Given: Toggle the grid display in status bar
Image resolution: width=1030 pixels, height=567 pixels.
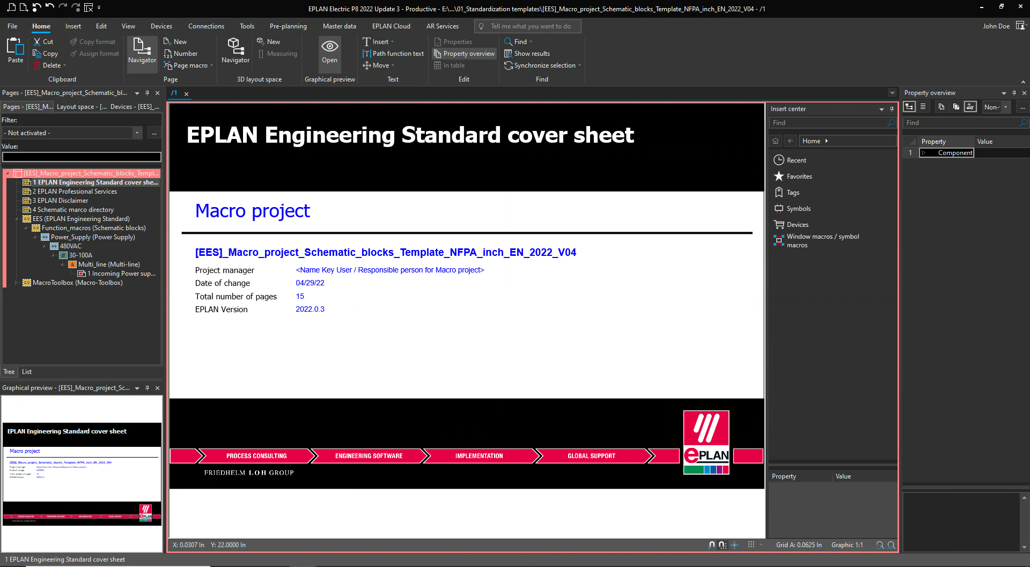Looking at the screenshot, I should tap(751, 545).
